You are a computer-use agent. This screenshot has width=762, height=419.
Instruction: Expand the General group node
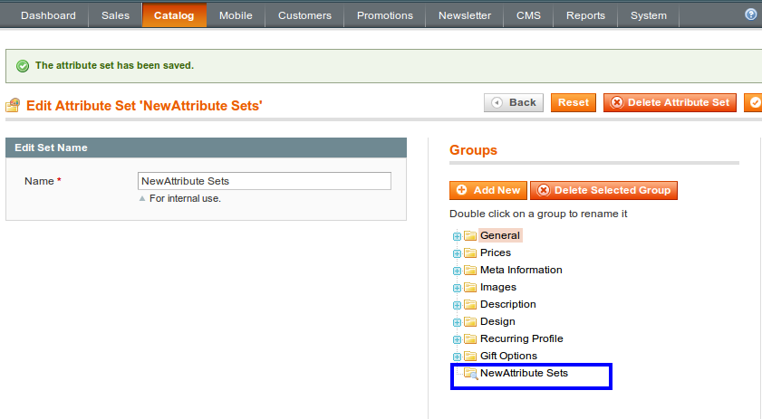click(x=457, y=236)
